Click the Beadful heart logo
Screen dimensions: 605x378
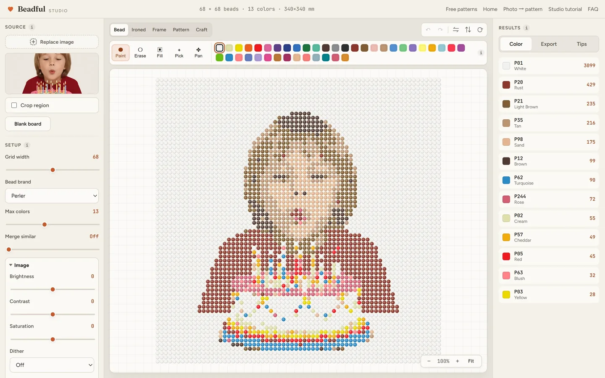11,9
